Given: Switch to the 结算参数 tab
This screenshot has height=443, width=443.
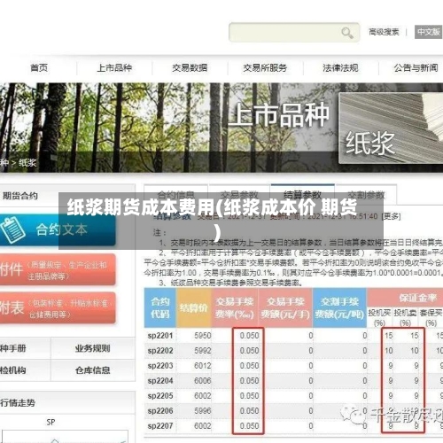Looking at the screenshot, I should click(302, 195).
